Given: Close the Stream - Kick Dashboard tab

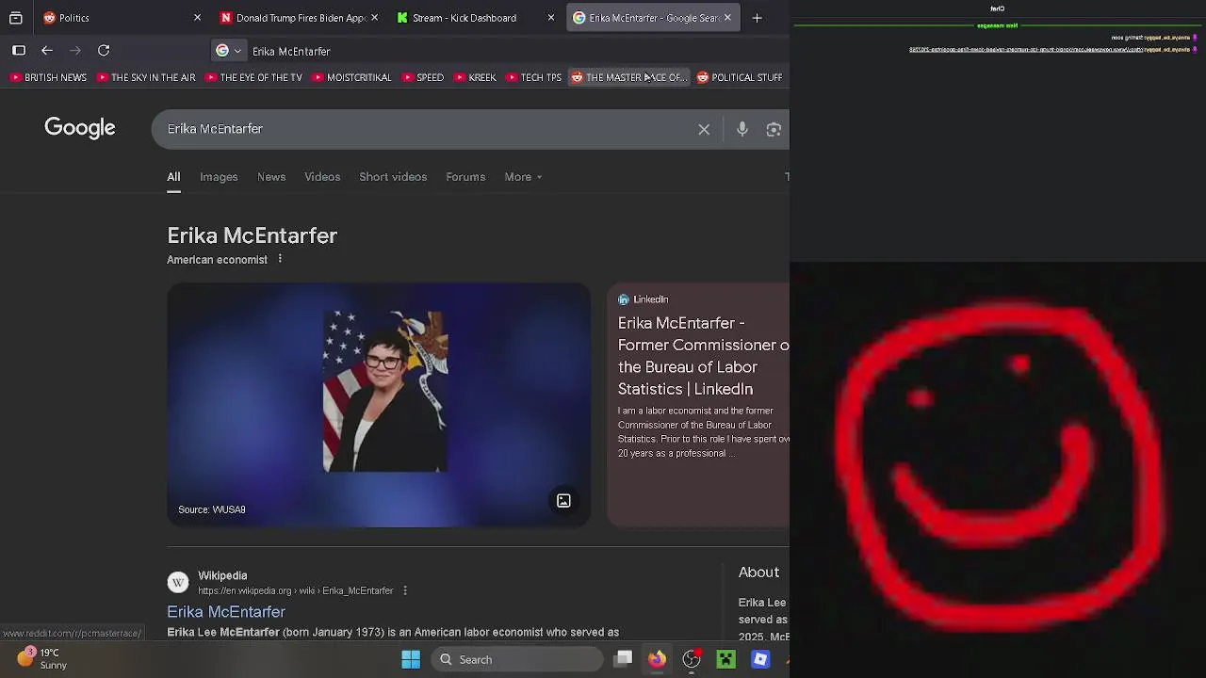Looking at the screenshot, I should click(x=551, y=18).
